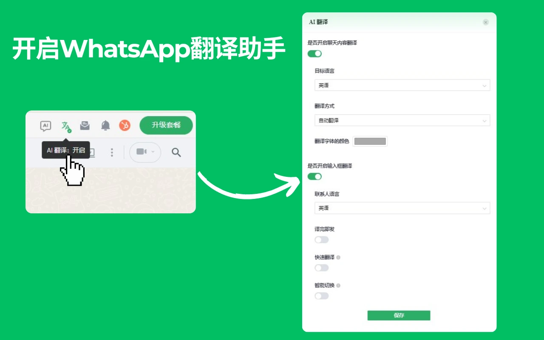This screenshot has width=544, height=340.
Task: Open the orange HubSpot icon
Action: pyautogui.click(x=125, y=125)
